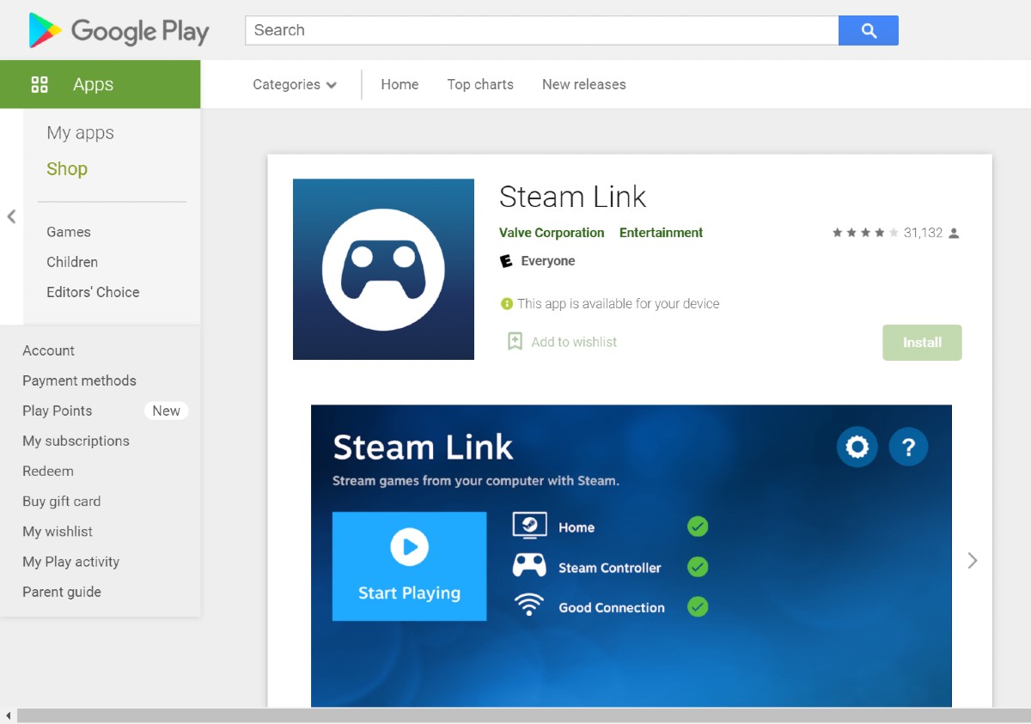This screenshot has height=724, width=1031.
Task: Select Shop in the sidebar
Action: click(67, 168)
